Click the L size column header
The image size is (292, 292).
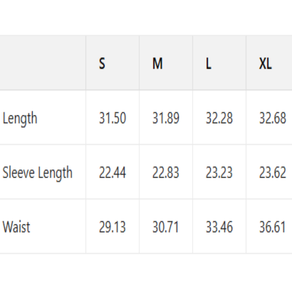tap(208, 64)
